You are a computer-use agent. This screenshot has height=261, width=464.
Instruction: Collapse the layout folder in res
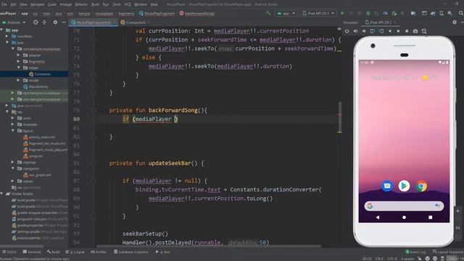[x=13, y=130]
